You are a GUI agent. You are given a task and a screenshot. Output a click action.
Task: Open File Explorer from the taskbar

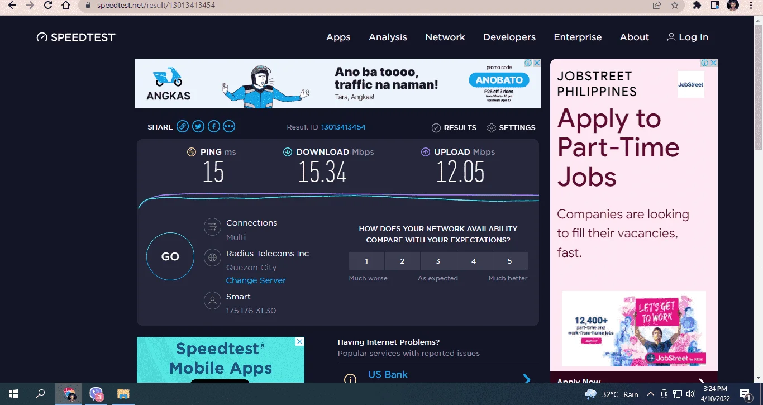123,394
